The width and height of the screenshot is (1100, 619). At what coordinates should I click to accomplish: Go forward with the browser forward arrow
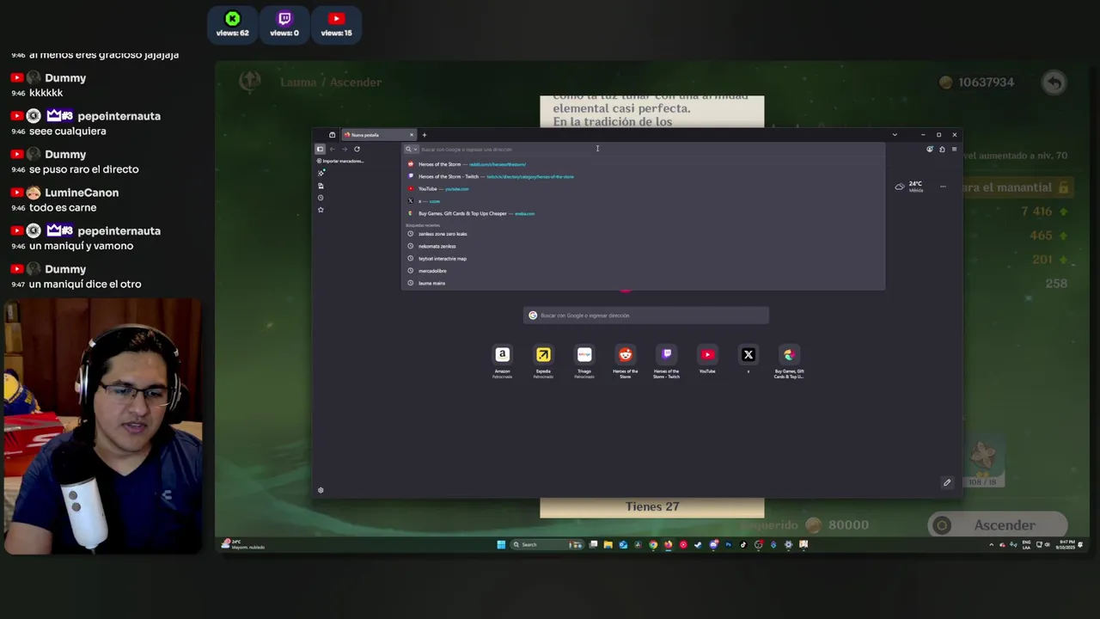point(345,149)
